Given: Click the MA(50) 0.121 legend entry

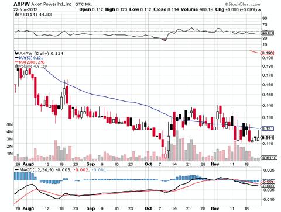Looking at the screenshot, I should (29, 58).
